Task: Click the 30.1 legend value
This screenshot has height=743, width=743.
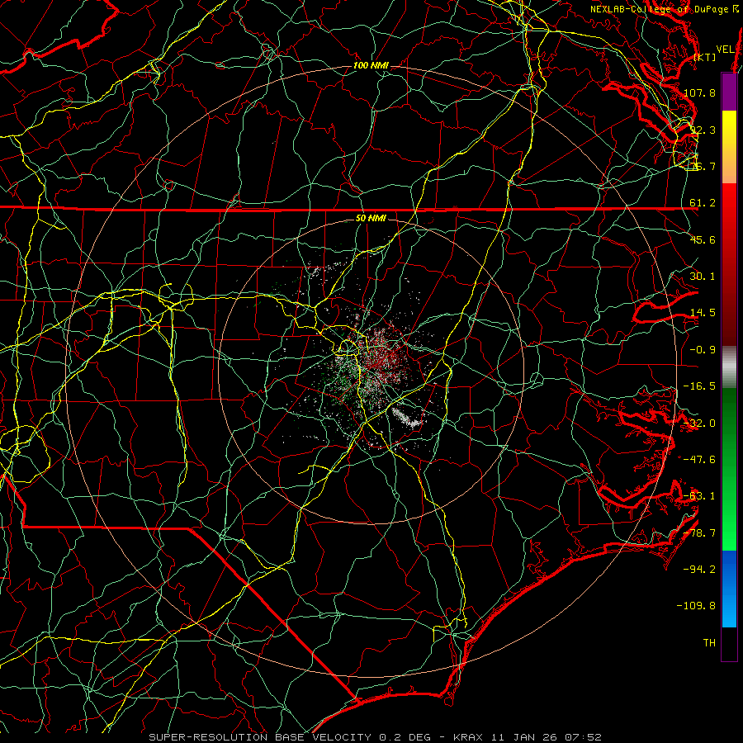Action: coord(703,277)
